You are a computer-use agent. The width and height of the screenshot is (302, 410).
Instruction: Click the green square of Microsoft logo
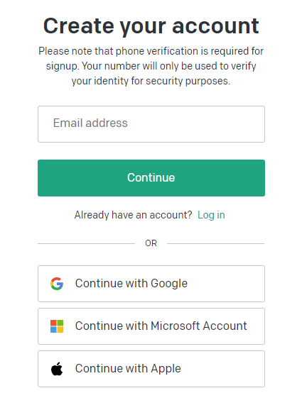60,323
